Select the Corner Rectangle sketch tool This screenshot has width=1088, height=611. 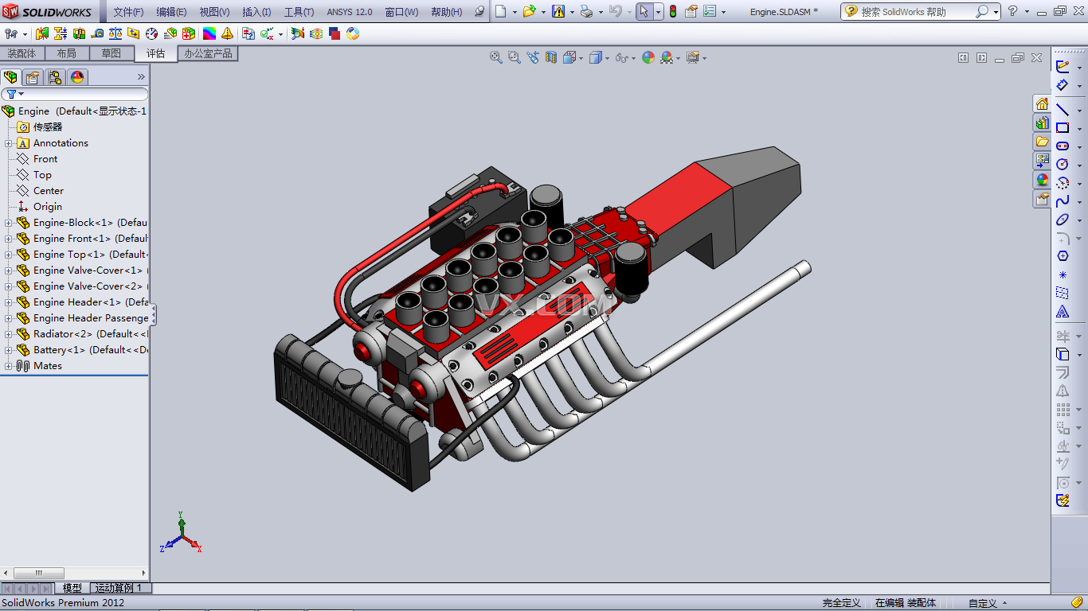(1063, 127)
